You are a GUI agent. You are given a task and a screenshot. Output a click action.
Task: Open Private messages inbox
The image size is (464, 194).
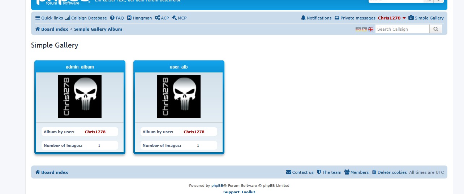[355, 18]
